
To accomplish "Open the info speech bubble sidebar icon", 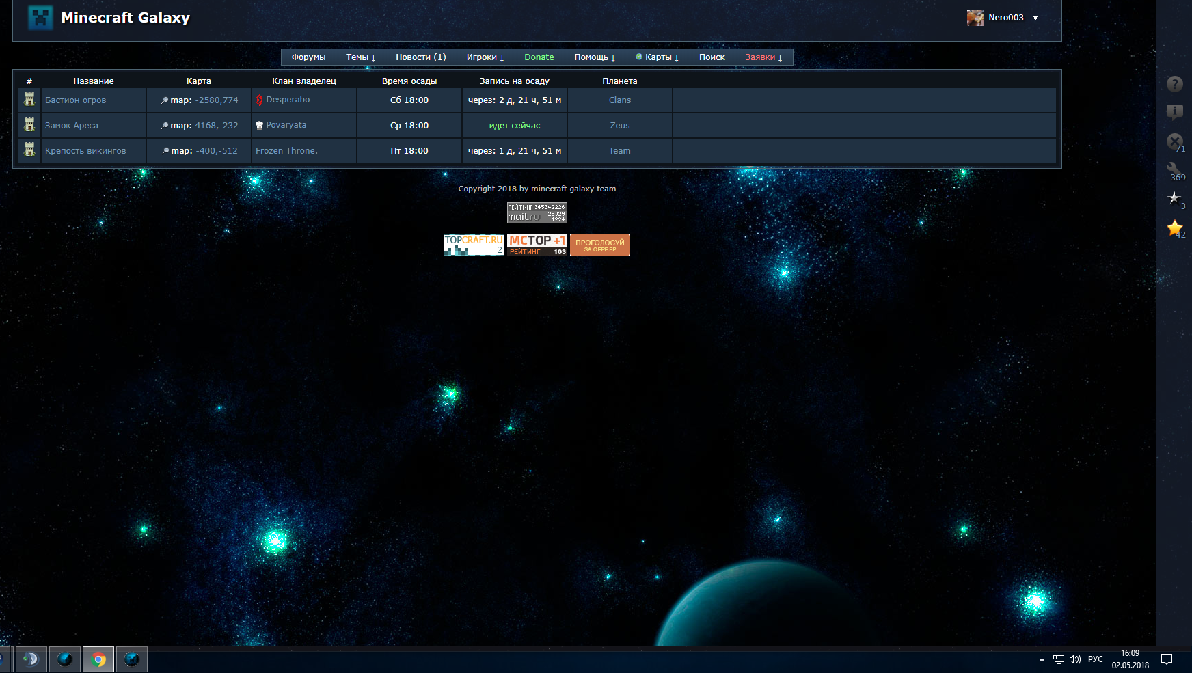I will 1174,112.
